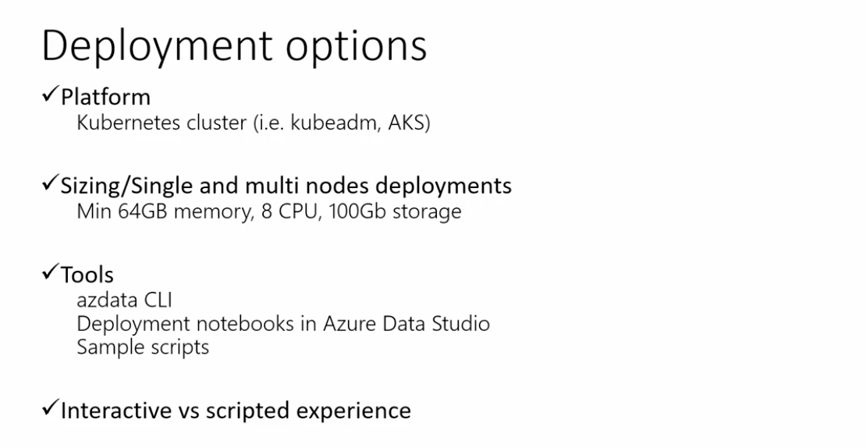Click the word experience in last heading
This screenshot has width=866, height=448.
pyautogui.click(x=354, y=410)
